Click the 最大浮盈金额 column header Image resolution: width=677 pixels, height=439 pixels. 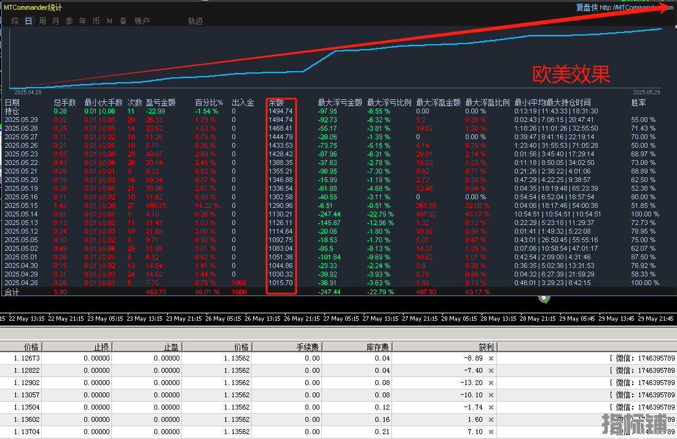coord(438,102)
